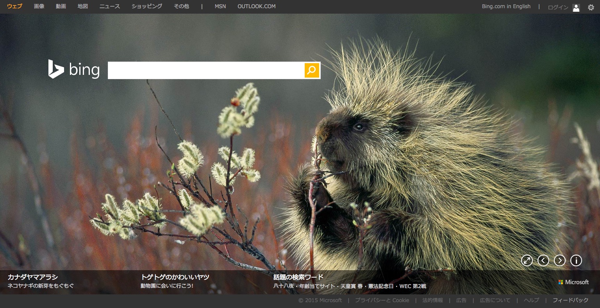Click the ログイン sign-in link
Image resolution: width=600 pixels, height=308 pixels.
[557, 7]
